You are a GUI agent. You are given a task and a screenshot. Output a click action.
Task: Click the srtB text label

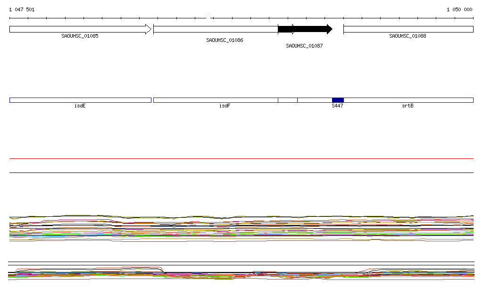tap(408, 106)
